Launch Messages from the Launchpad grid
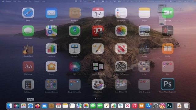196x110 pixels. pyautogui.click(x=28, y=31)
